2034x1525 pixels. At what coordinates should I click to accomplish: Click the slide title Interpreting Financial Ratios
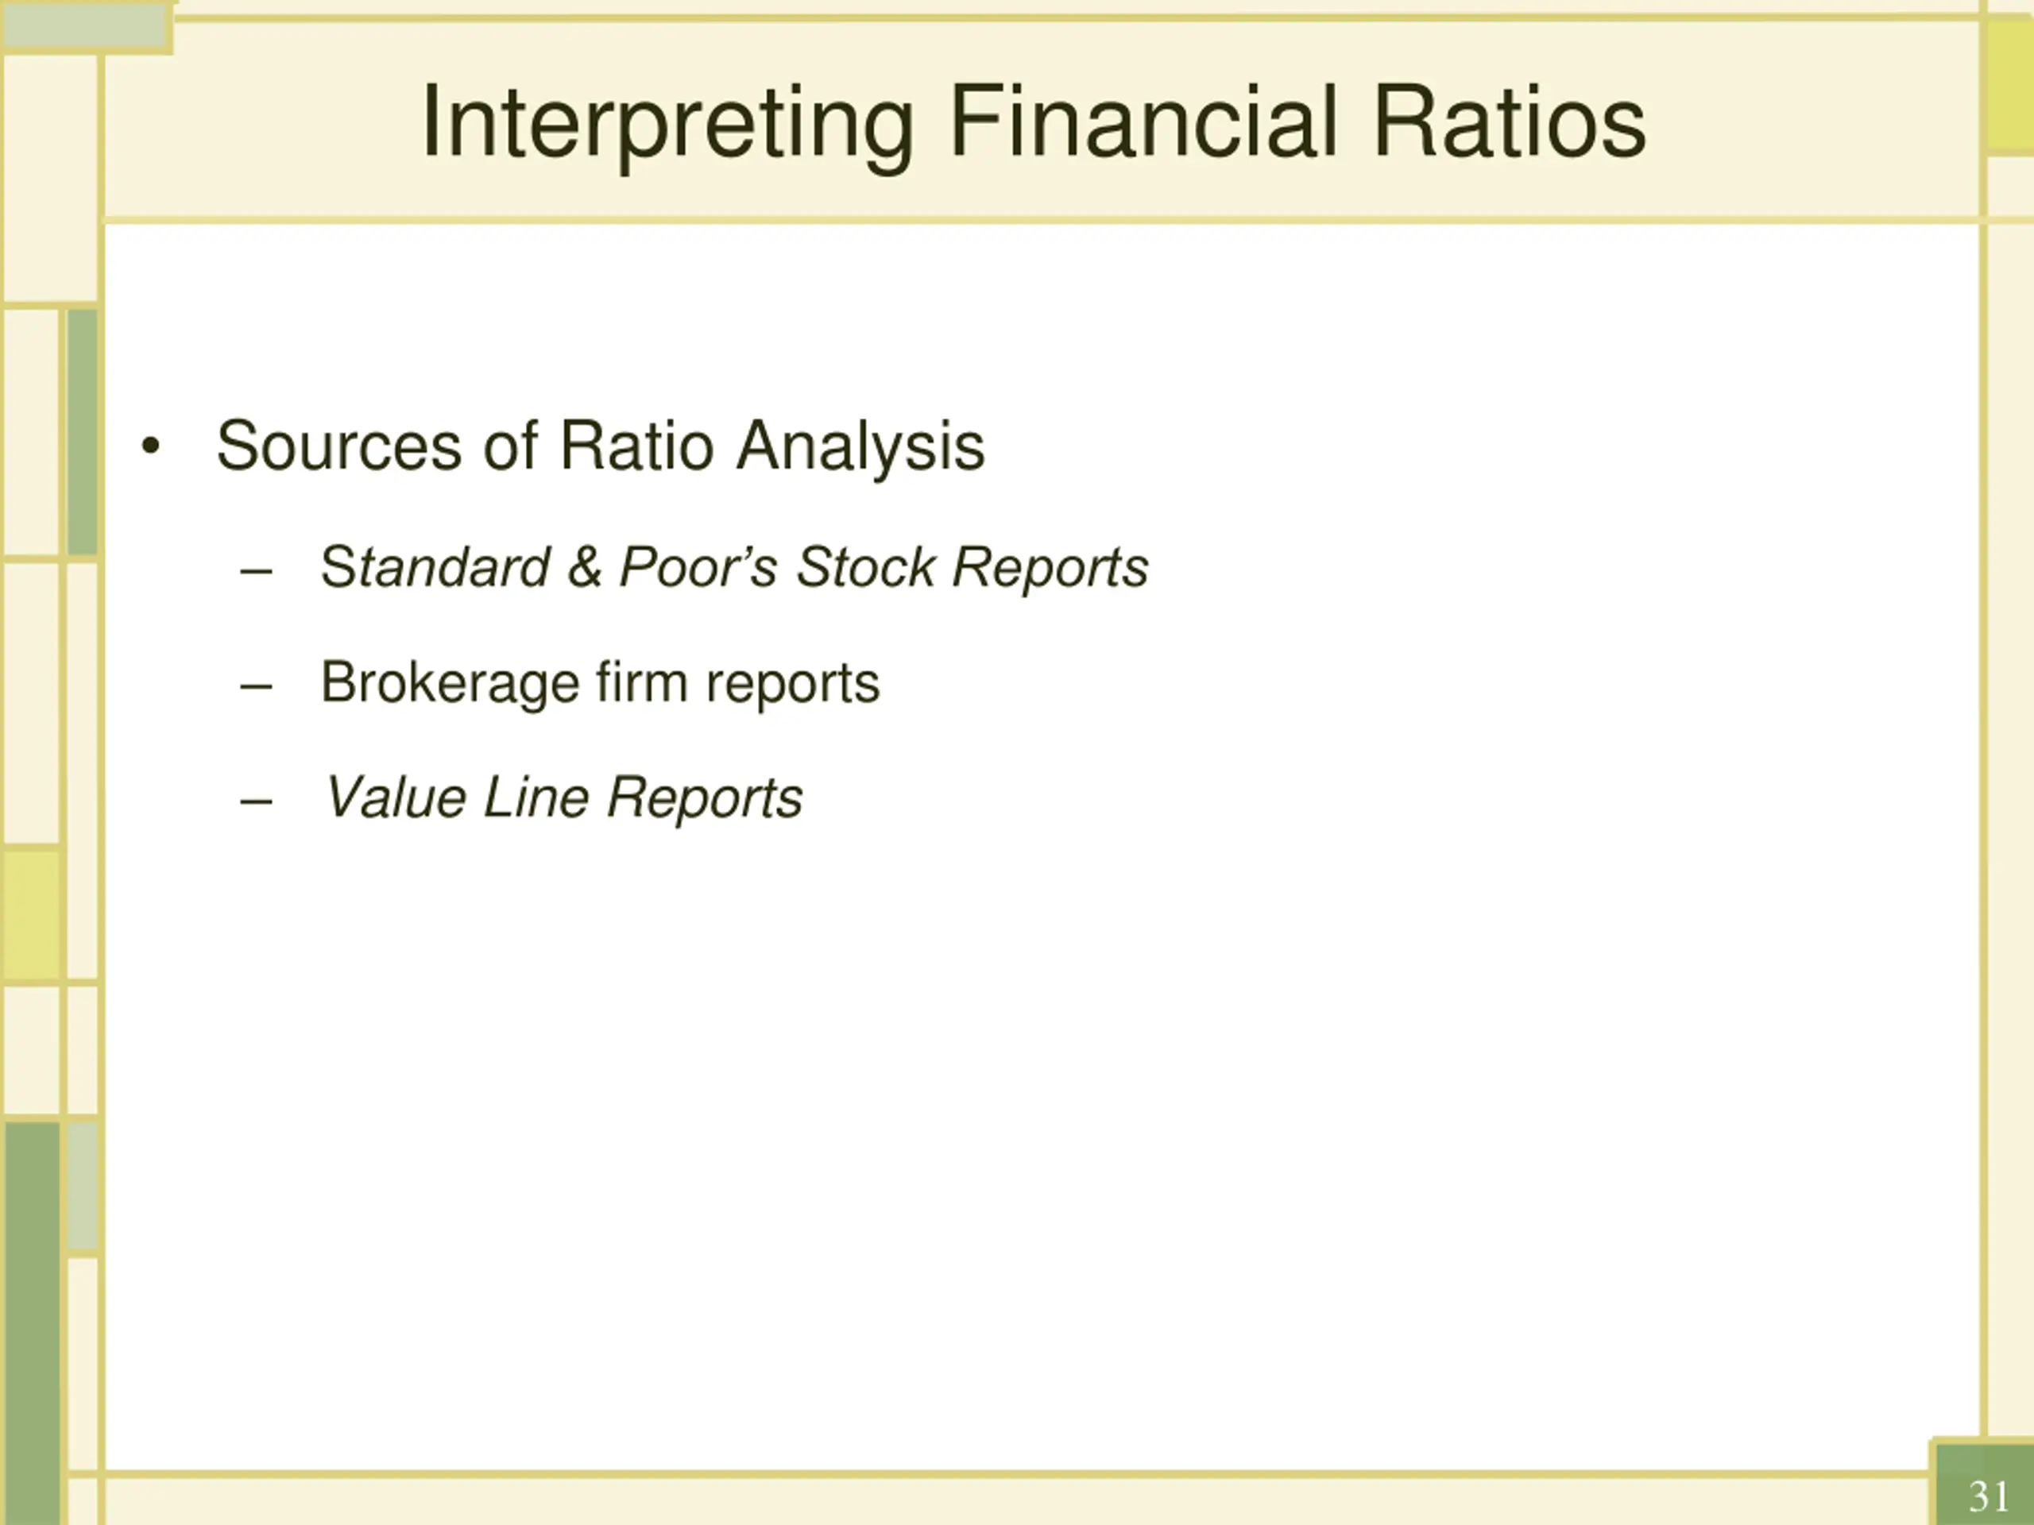tap(1034, 124)
